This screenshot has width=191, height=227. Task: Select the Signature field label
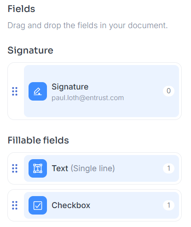[70, 87]
